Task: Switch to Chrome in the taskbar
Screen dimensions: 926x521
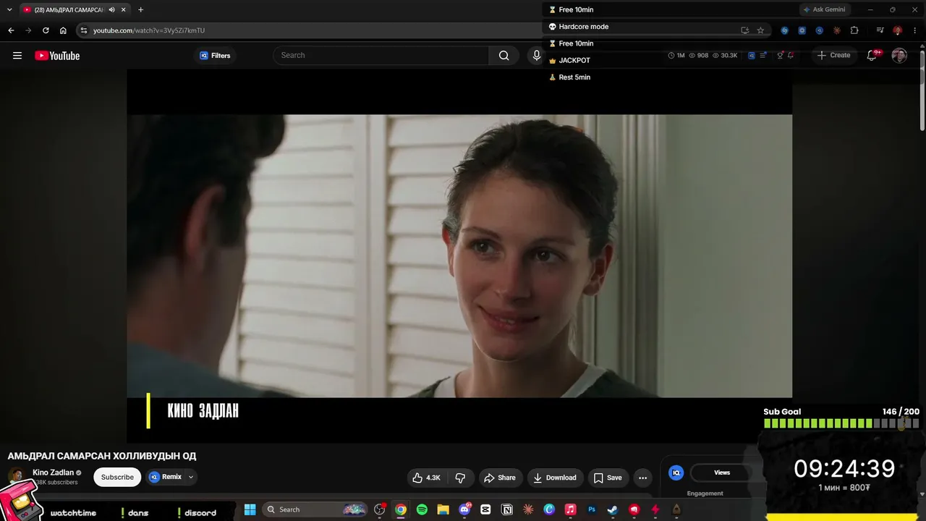Action: (x=401, y=509)
